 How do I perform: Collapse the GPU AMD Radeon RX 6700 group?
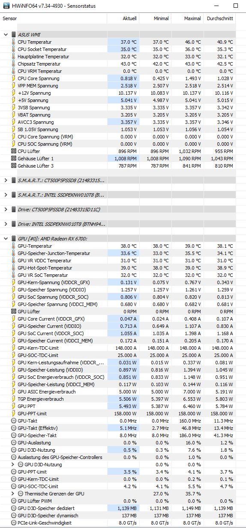[6, 239]
